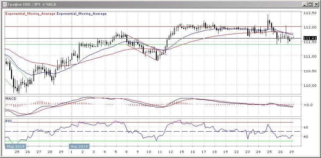This screenshot has width=321, height=158.
Task: Click day 15 on the date axis
Action: click(x=181, y=151)
